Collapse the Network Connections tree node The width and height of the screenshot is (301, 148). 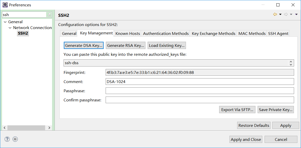(10, 28)
